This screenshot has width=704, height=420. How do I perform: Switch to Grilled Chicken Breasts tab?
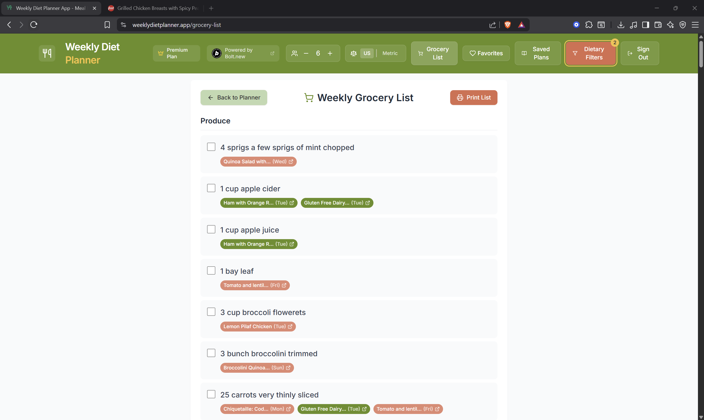tap(154, 8)
